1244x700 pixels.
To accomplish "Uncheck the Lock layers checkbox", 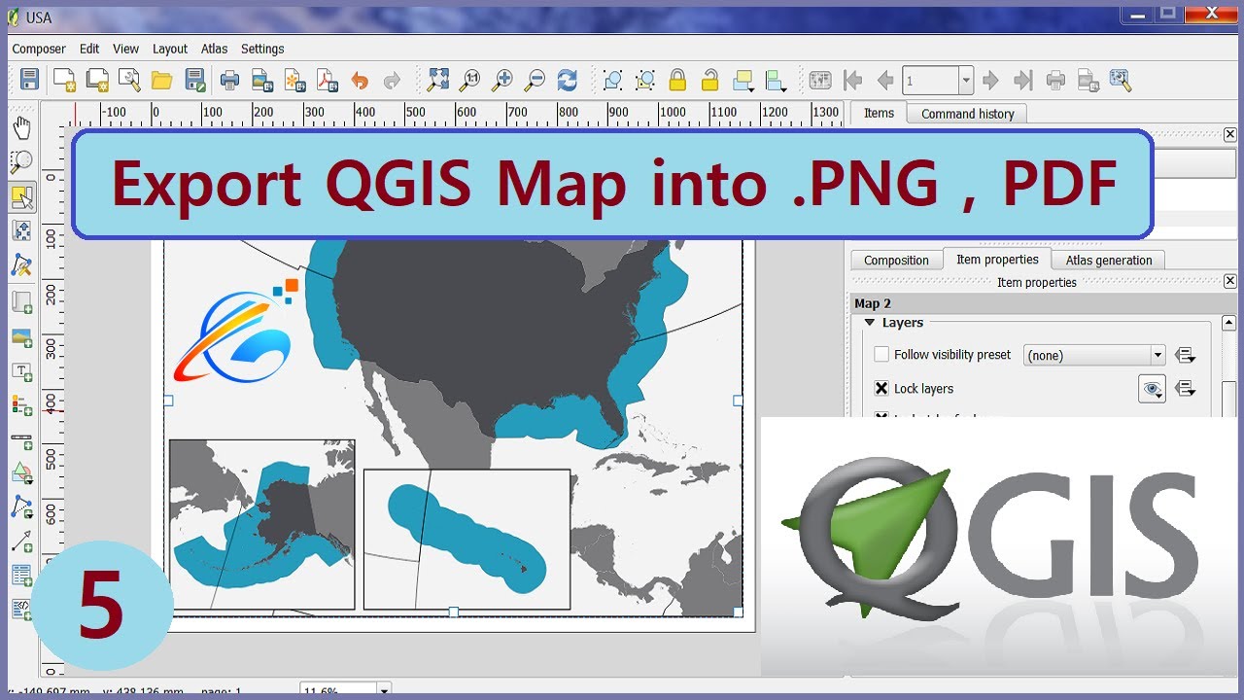I will coord(881,388).
